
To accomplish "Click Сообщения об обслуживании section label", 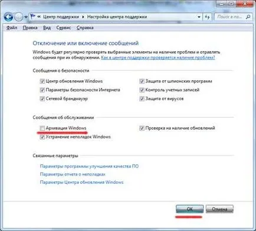I will pyautogui.click(x=63, y=117).
